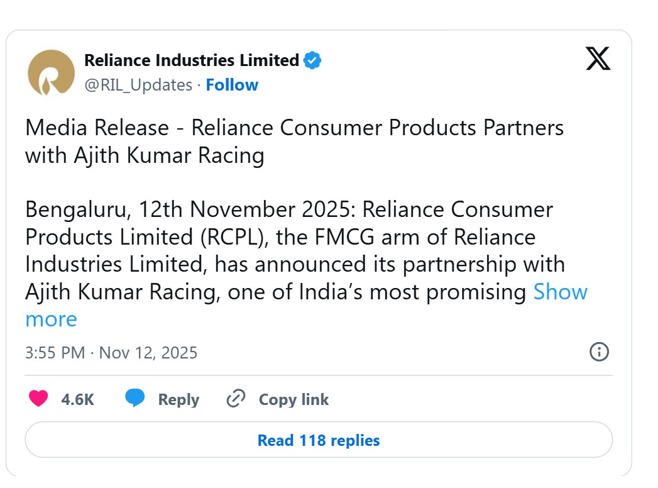Click the word 'more' under the tweet text
The width and height of the screenshot is (658, 488).
[51, 319]
